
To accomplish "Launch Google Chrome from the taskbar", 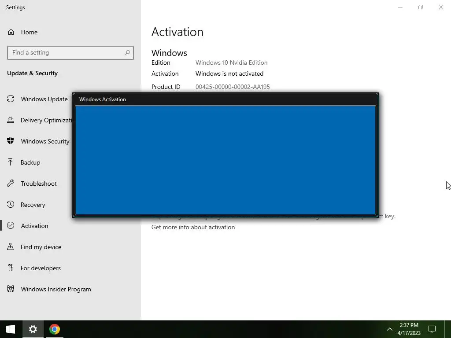I will [x=54, y=329].
